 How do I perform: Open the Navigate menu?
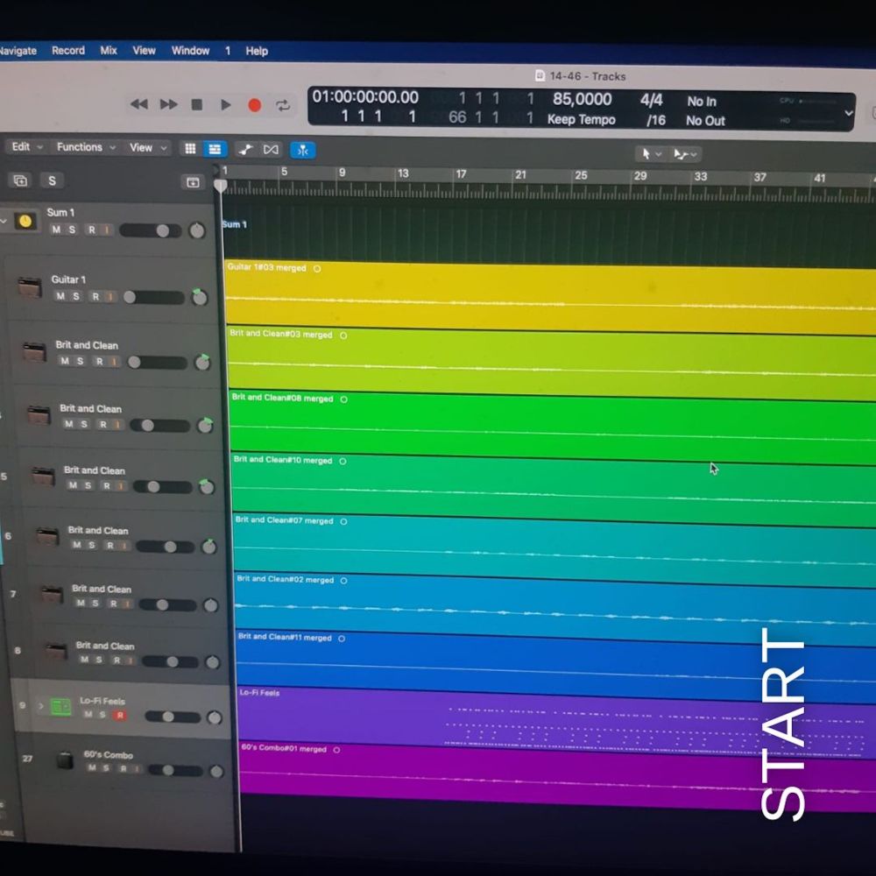click(18, 51)
